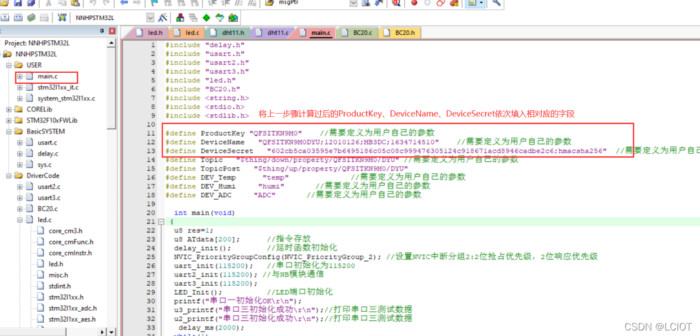
Task: Select sys.c in the project tree
Action: click(45, 164)
